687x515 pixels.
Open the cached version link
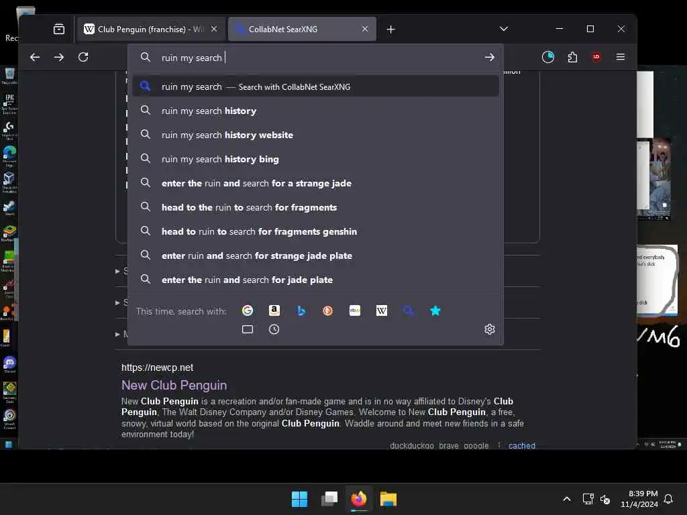[522, 445]
